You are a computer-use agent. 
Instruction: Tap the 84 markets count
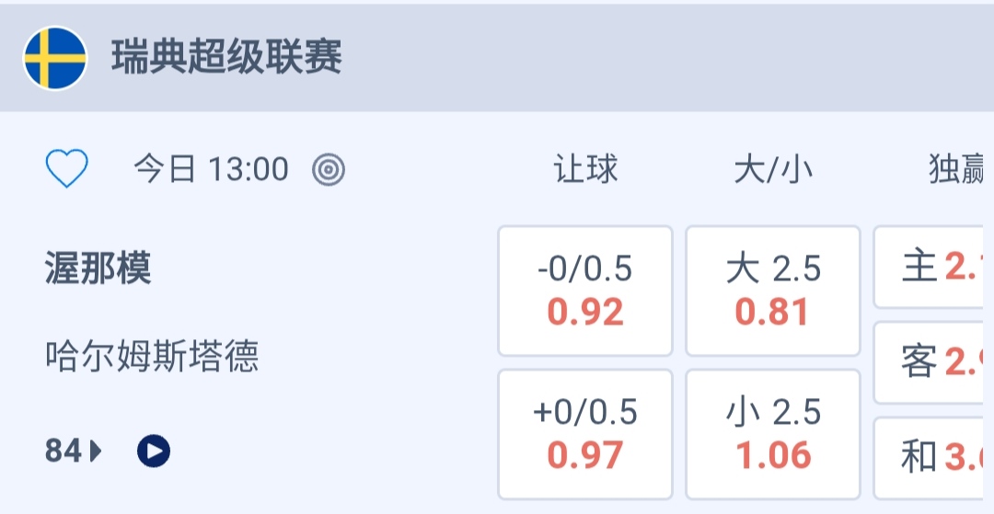coord(63,451)
